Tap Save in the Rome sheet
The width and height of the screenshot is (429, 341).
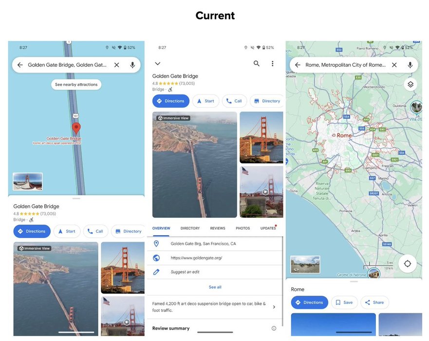[x=344, y=303]
